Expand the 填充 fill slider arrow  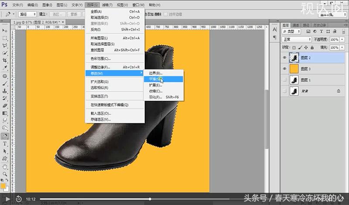(x=342, y=48)
